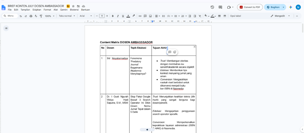Open line and paragraph spacing
Screen dimensions: 304x133
click(x=163, y=16)
